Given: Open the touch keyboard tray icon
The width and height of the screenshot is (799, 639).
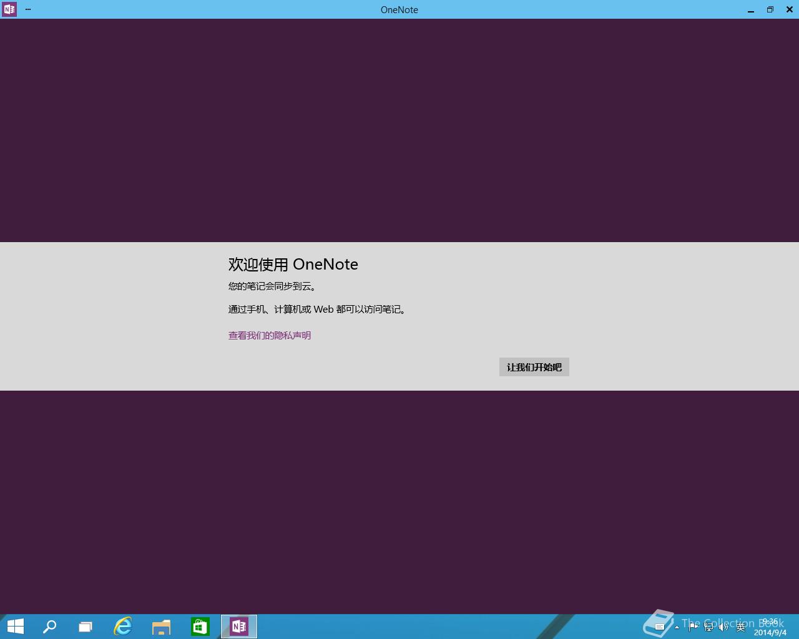Looking at the screenshot, I should pyautogui.click(x=660, y=627).
